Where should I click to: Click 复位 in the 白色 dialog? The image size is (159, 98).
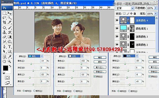point(100,62)
